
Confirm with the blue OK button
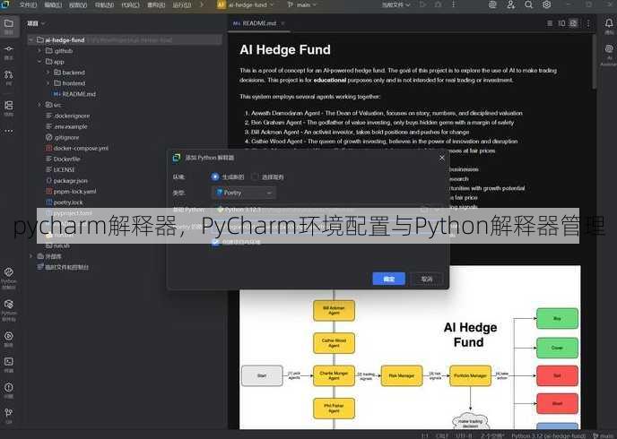coord(389,279)
